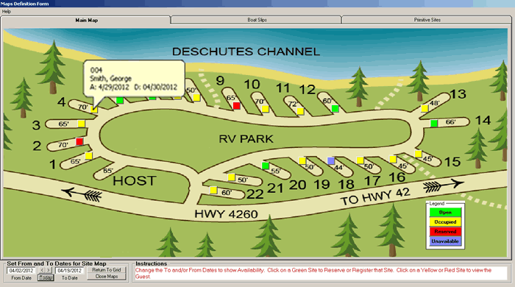
Task: Click the Close Maps button
Action: 107,277
